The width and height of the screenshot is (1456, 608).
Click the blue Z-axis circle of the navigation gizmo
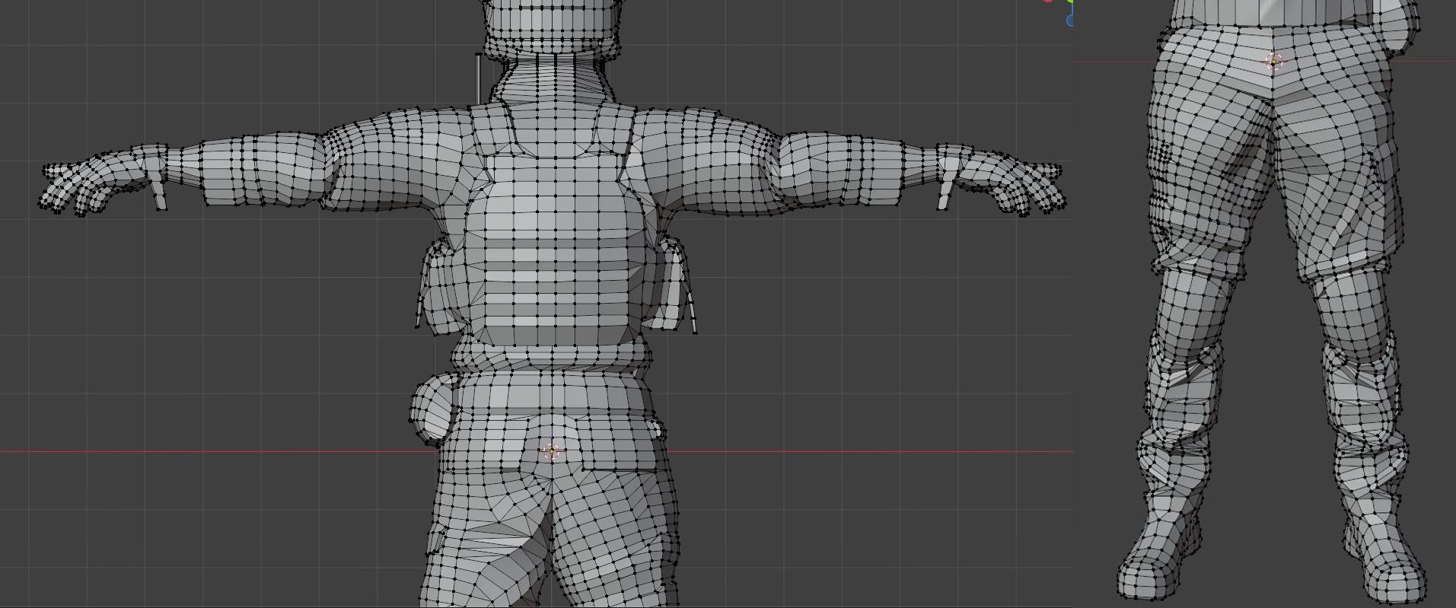(x=1070, y=20)
